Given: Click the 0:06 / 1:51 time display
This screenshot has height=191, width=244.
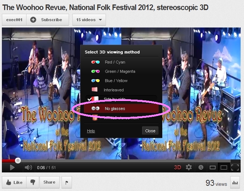Looking at the screenshot, I should point(46,168).
